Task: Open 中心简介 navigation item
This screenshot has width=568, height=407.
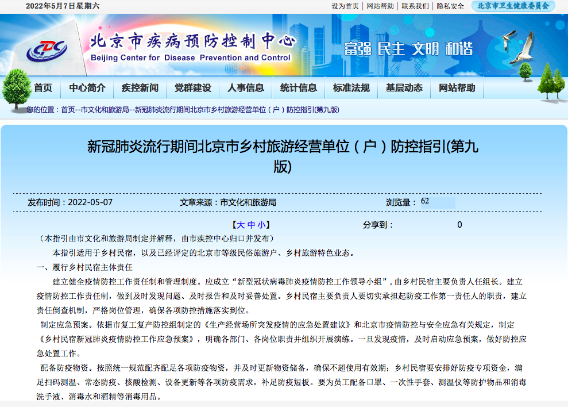Action: pyautogui.click(x=87, y=88)
